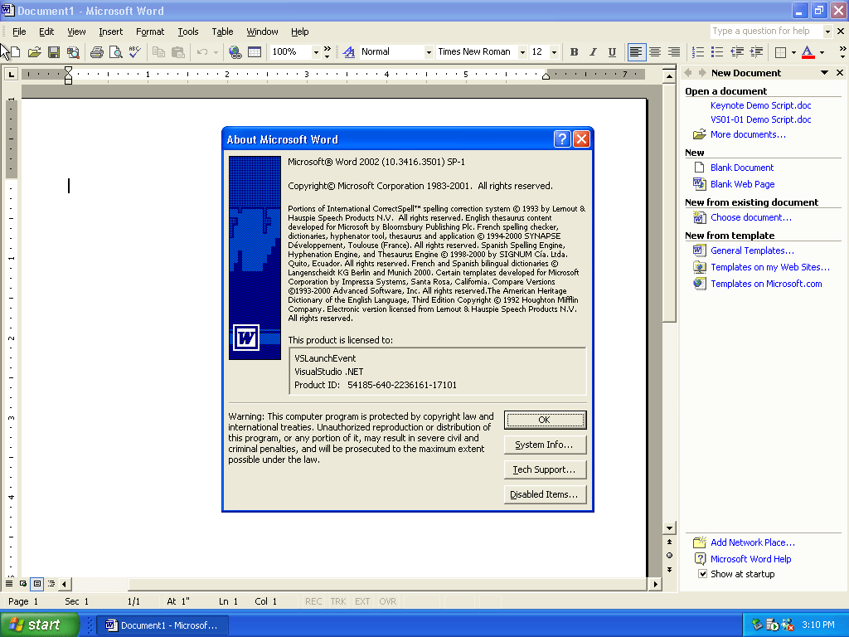Viewport: 849px width, 637px height.
Task: Click OK in About Microsoft Word dialog
Action: coord(545,420)
